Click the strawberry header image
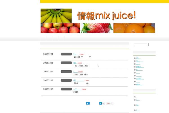Image resolution: width=169 pixels, height=113 pixels. pos(97,28)
